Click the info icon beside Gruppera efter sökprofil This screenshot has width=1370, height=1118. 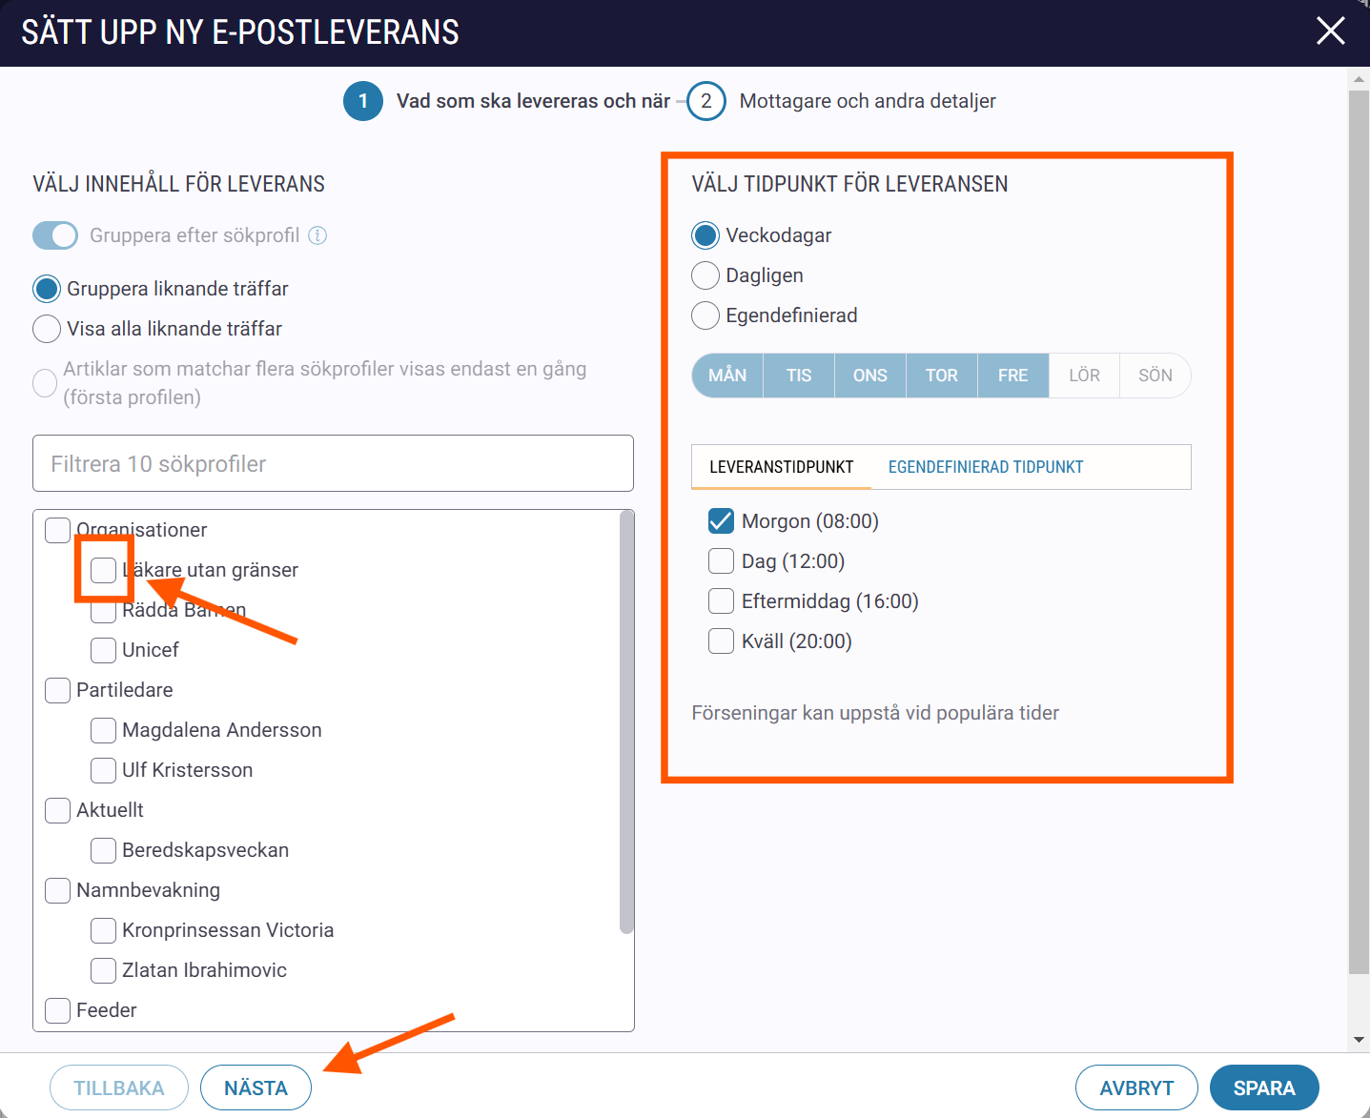click(x=317, y=235)
